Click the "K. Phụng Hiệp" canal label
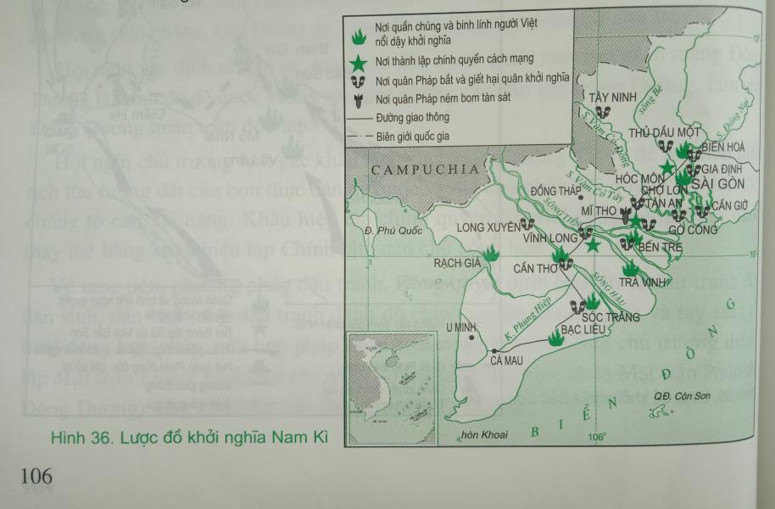This screenshot has height=509, width=775. pos(527,318)
